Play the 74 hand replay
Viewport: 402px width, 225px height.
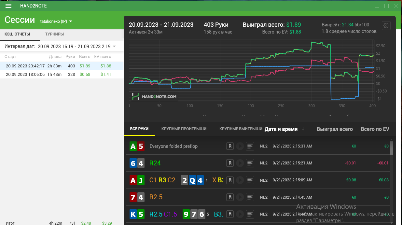pos(240,197)
